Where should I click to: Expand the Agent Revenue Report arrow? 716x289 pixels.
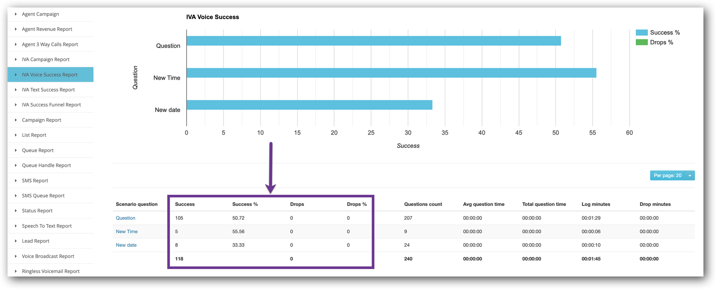click(x=16, y=29)
